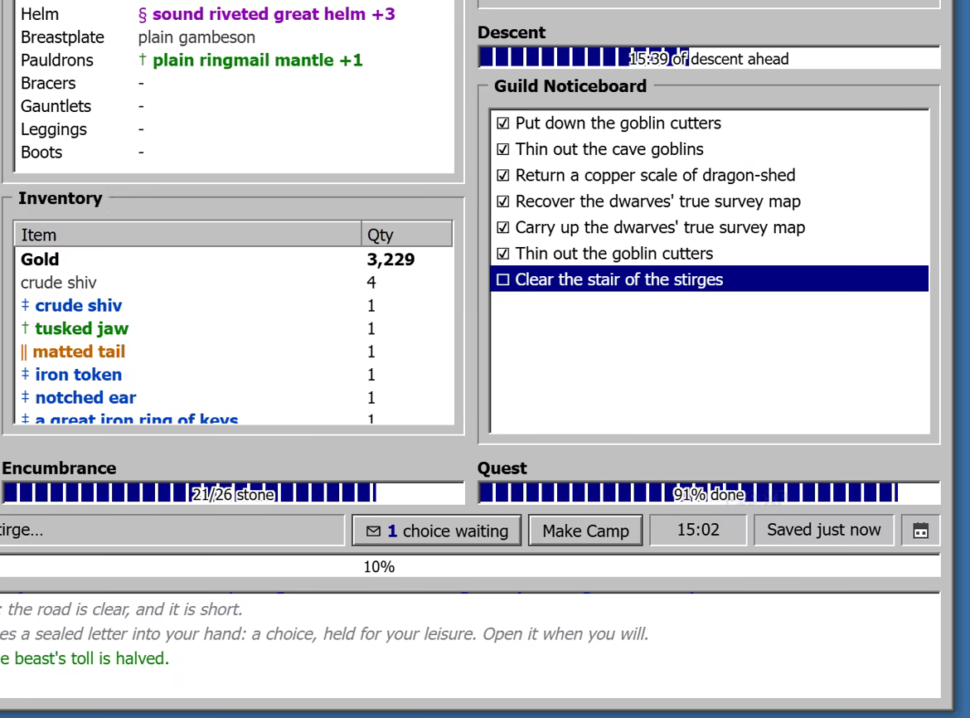Click 'the road is clear' log line
The height and width of the screenshot is (718, 970).
tap(121, 609)
